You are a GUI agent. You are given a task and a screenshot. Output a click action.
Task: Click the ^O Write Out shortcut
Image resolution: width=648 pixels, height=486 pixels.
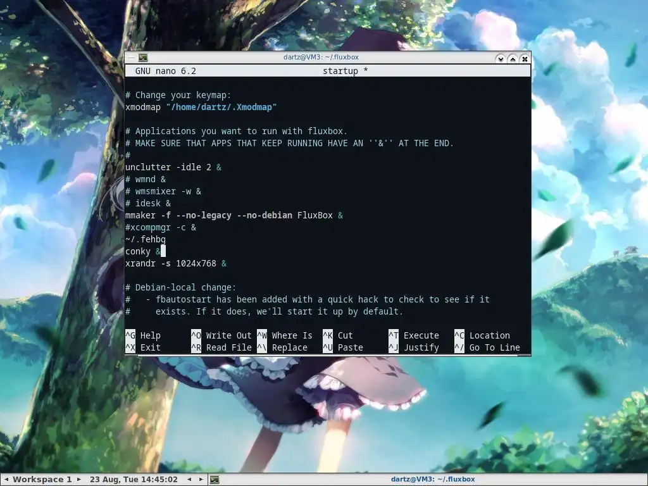[221, 335]
